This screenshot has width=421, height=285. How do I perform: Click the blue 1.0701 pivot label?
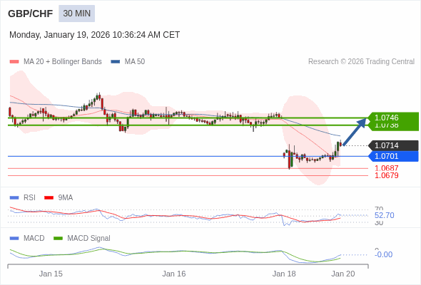[x=393, y=156]
